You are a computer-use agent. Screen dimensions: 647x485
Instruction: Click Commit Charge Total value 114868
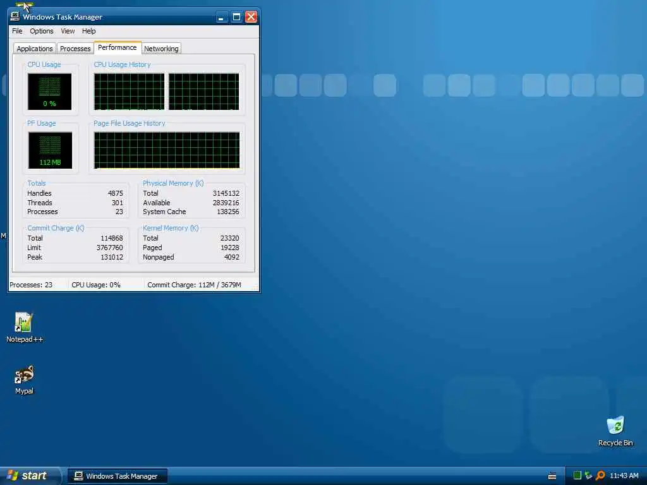[x=112, y=238]
